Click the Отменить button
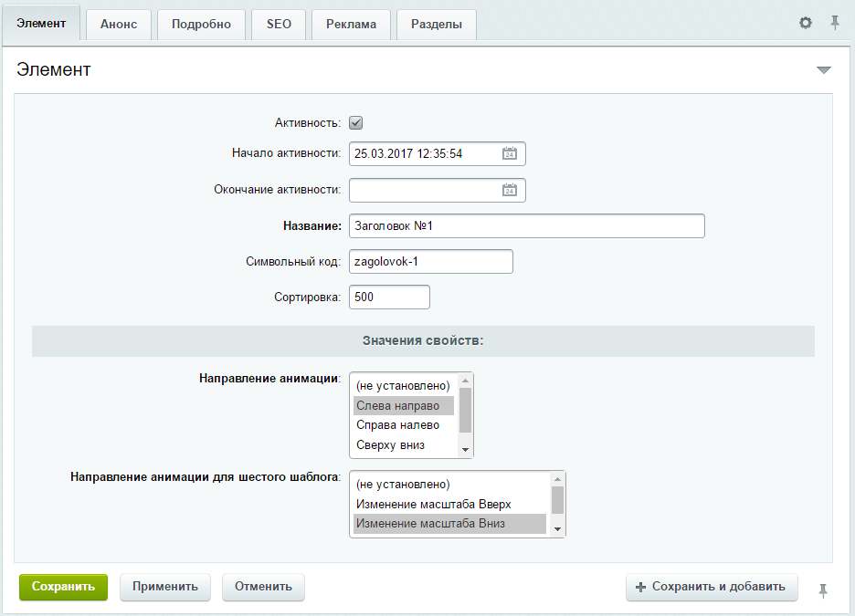Viewport: 855px width, 616px height. (263, 587)
